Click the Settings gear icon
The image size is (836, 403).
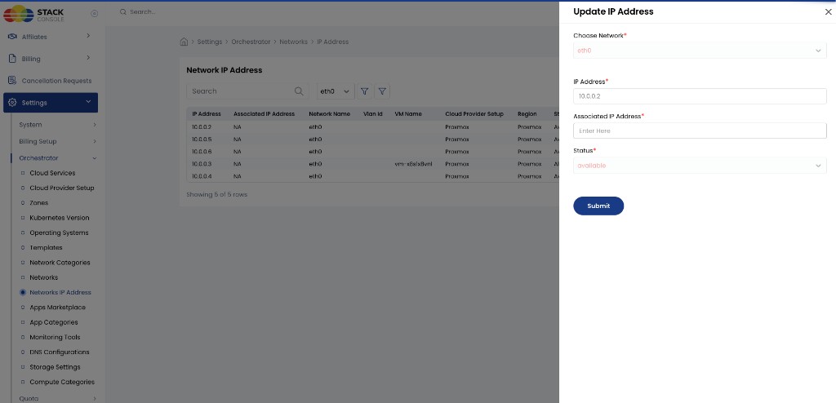tap(12, 102)
